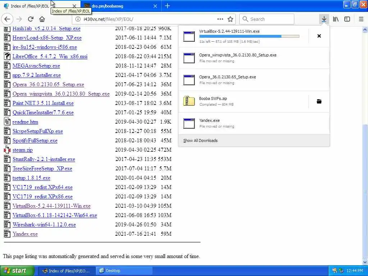Select the Index of /files/XP/EO... taskbar button
The height and width of the screenshot is (276, 368).
[x=67, y=271]
